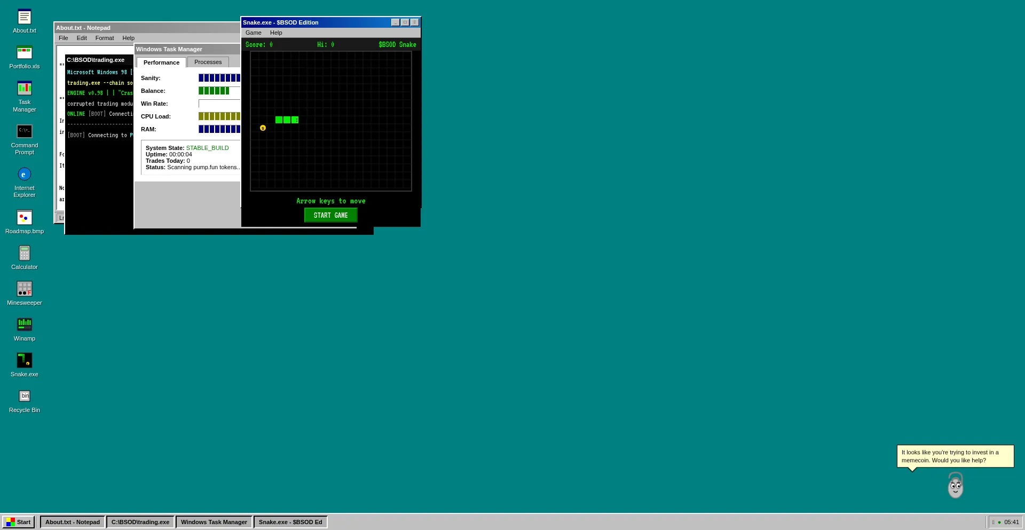Screen dimensions: 1025x530
Task: Click the Score counter in Snake
Action: [x=259, y=45]
